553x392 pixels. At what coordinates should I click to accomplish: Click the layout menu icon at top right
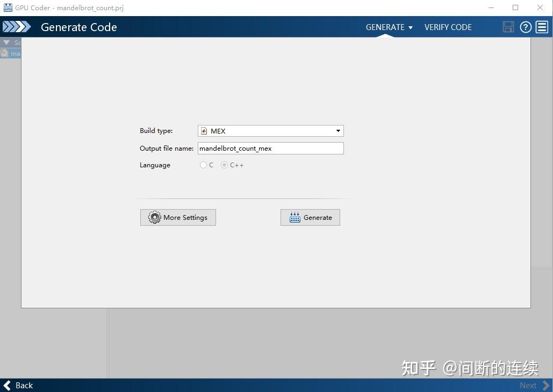[542, 27]
